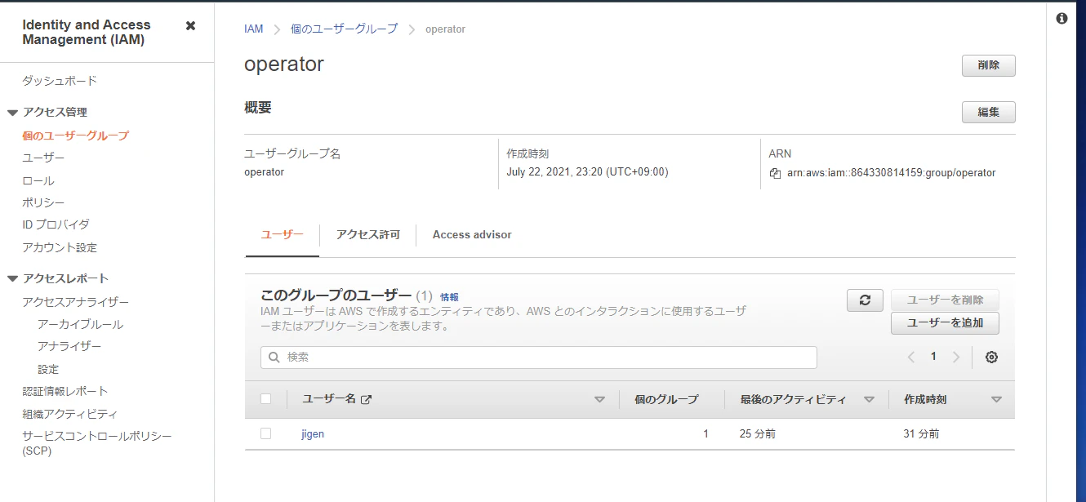Sort by 作成時刻 column arrow
Viewport: 1086px width, 502px height.
(x=996, y=400)
